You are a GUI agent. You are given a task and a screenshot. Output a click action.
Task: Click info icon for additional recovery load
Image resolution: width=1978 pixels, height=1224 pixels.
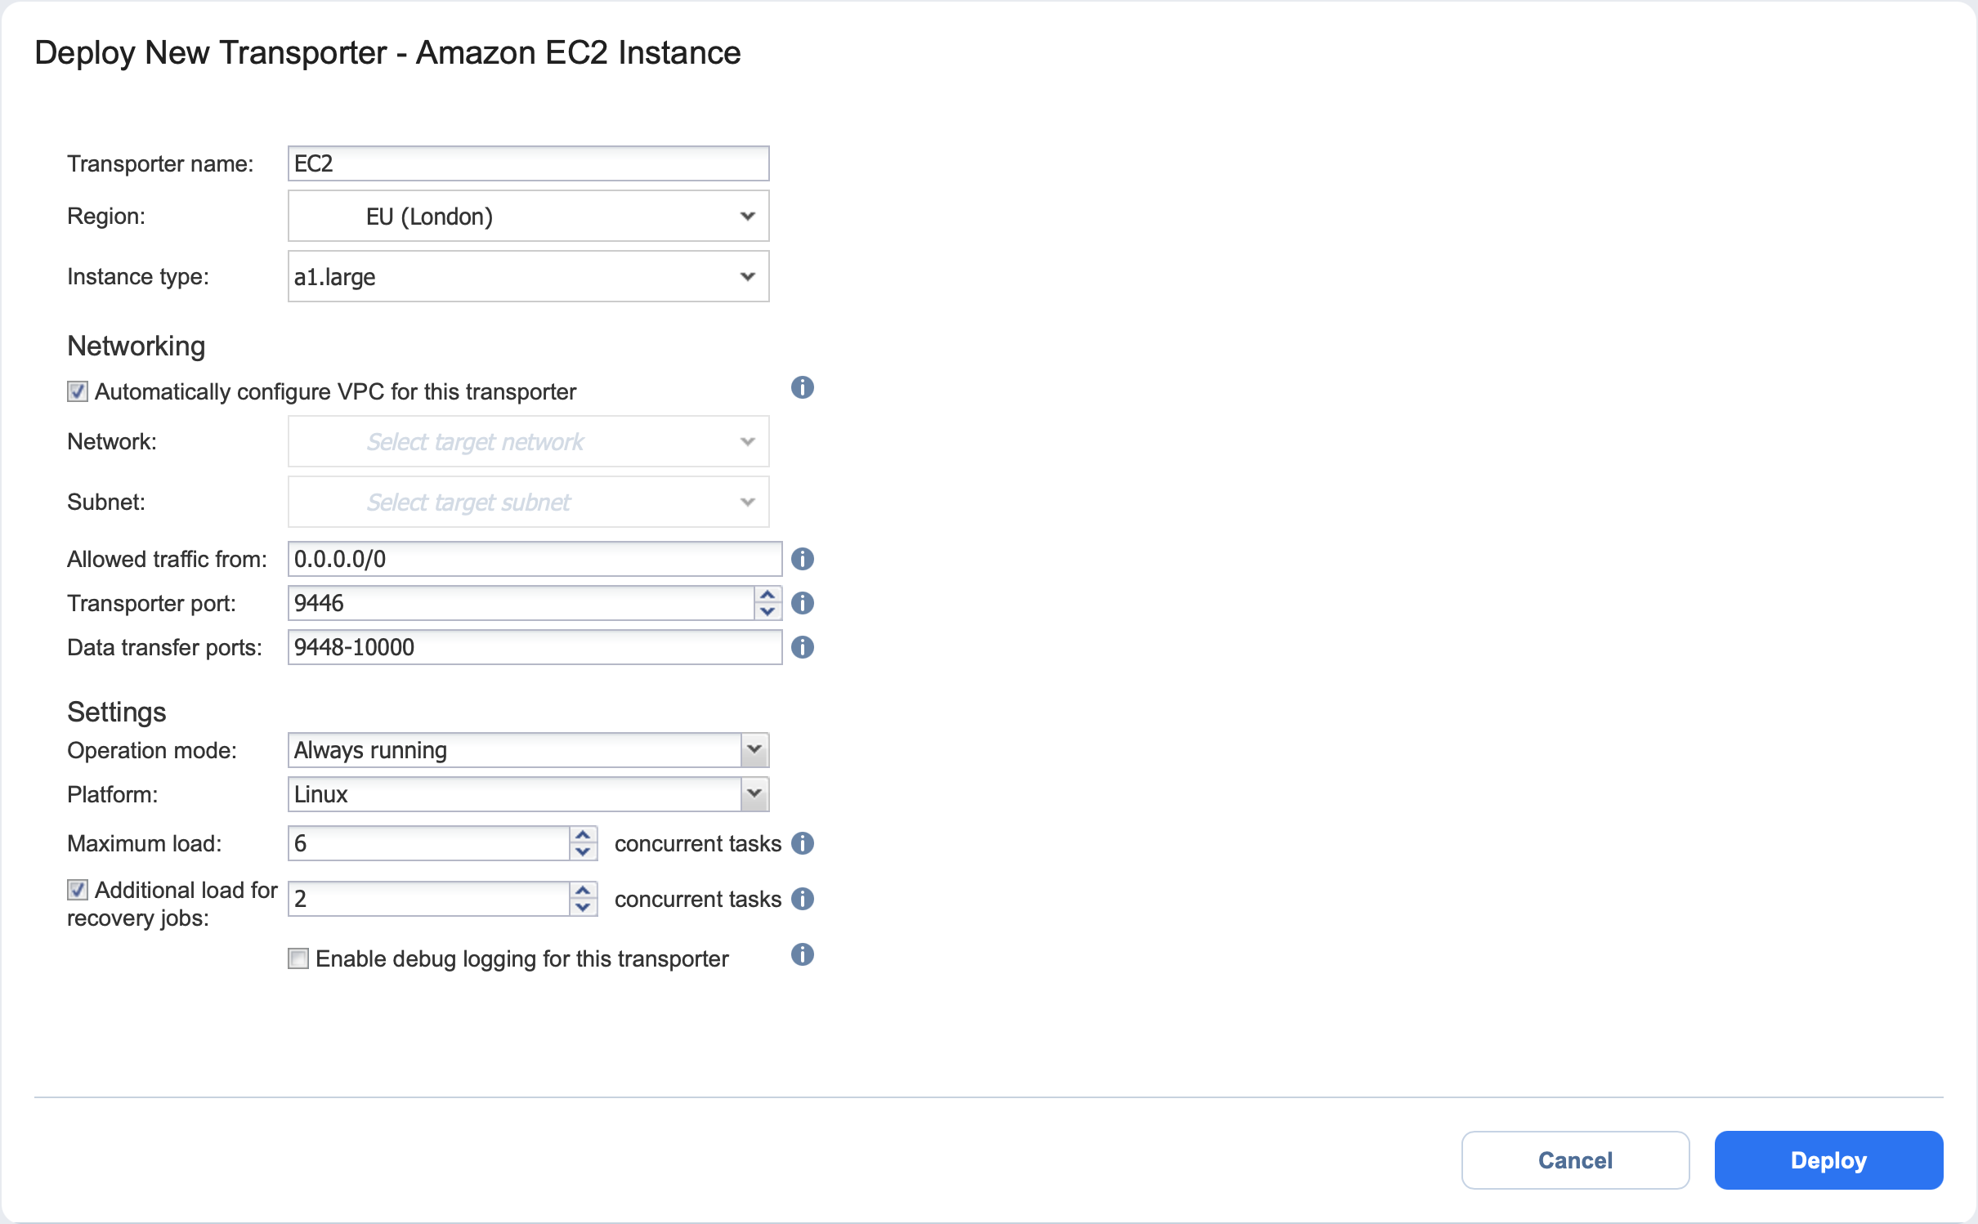click(x=802, y=899)
